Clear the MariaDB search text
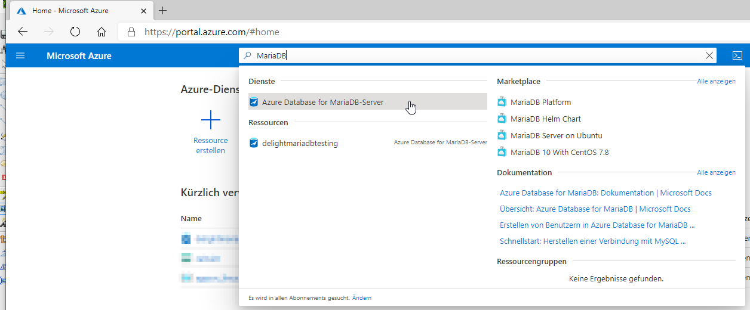This screenshot has width=750, height=310. click(709, 55)
